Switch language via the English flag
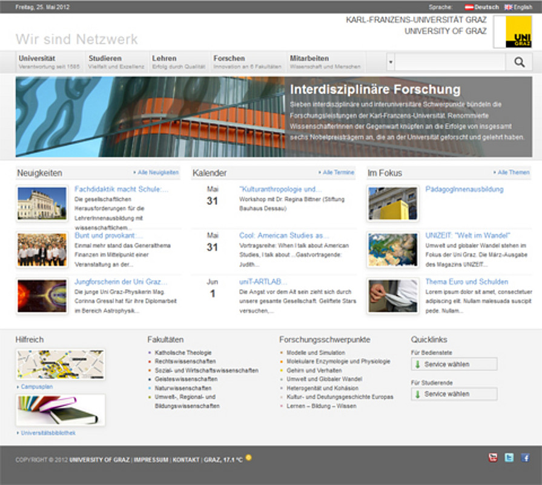This screenshot has height=485, width=542. [x=507, y=7]
